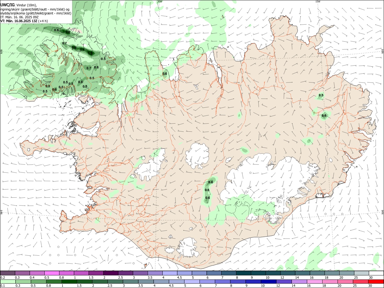Select the pale grey swatch between 25 and 30, upper legend

coord(361,273)
